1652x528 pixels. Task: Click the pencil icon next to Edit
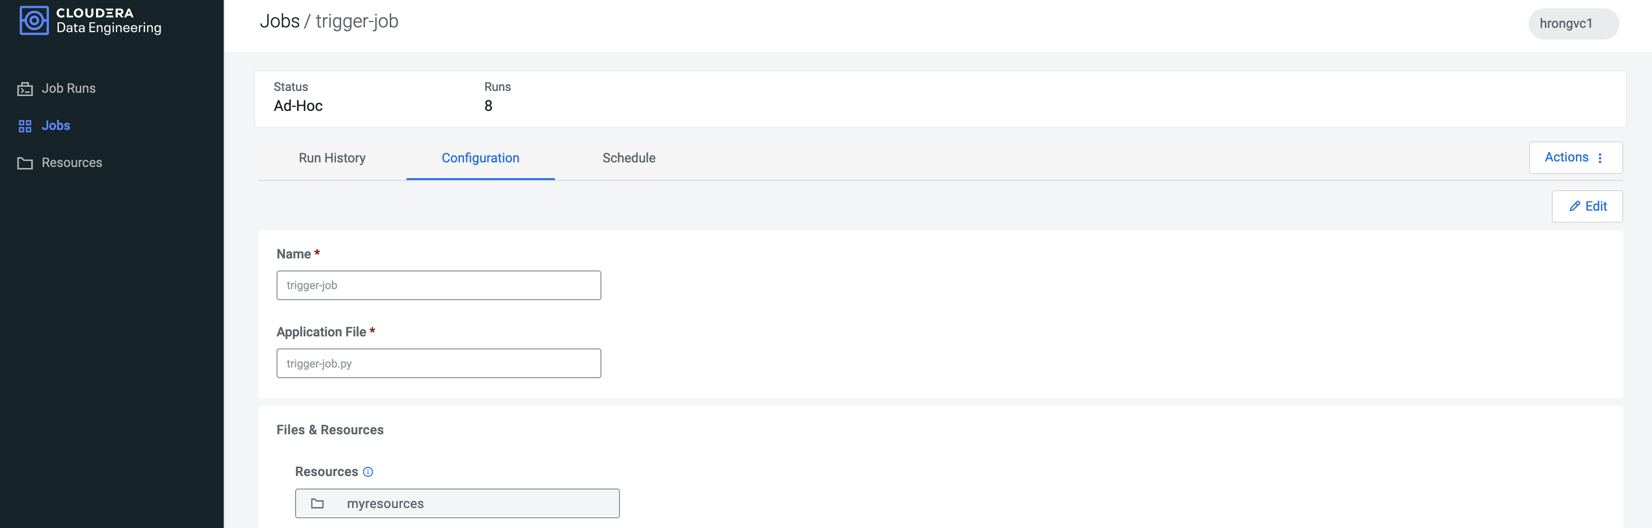[x=1576, y=206]
